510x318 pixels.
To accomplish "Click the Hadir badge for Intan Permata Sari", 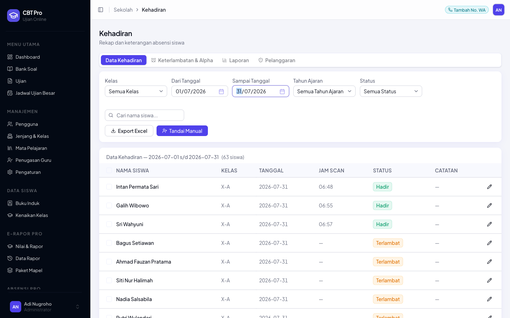I will pos(382,187).
